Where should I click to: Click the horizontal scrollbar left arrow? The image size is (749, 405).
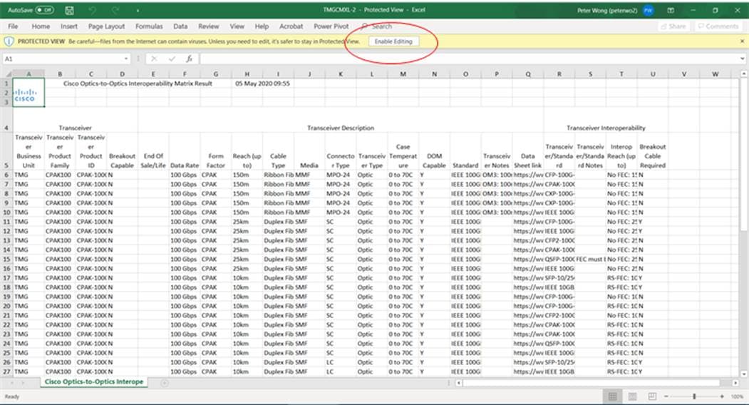click(458, 383)
